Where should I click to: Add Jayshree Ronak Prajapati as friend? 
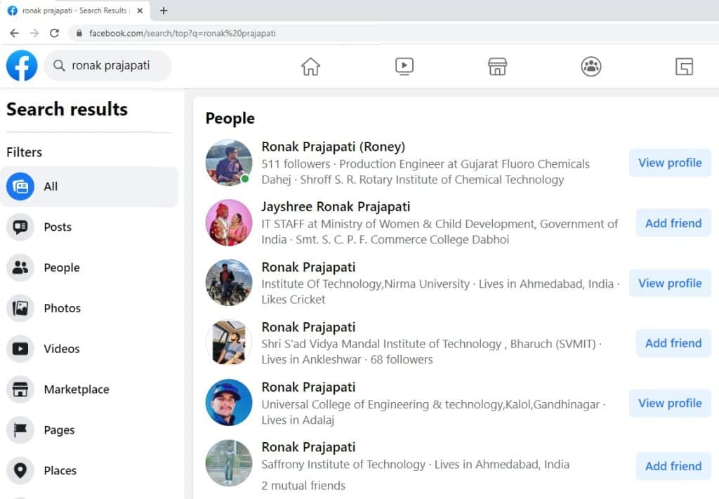[672, 222]
